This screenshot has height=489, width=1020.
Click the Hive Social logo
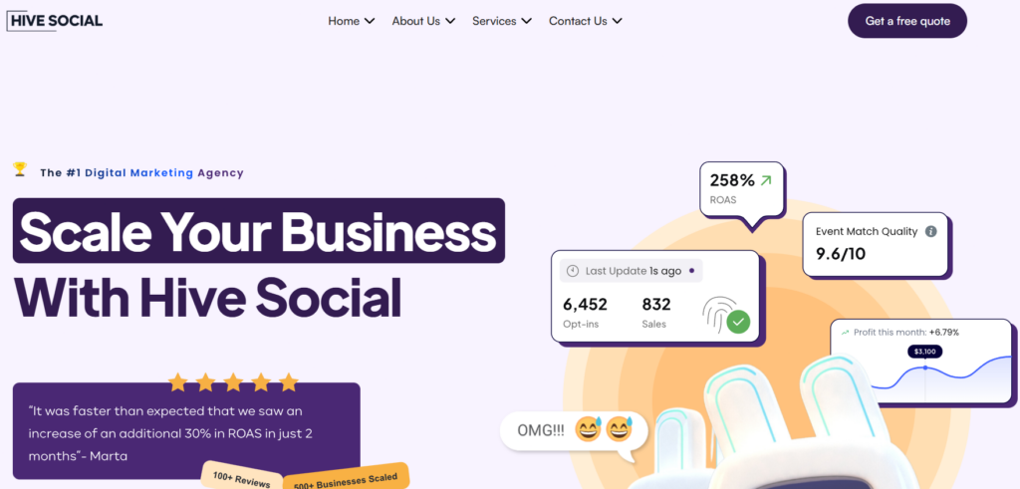coord(55,20)
